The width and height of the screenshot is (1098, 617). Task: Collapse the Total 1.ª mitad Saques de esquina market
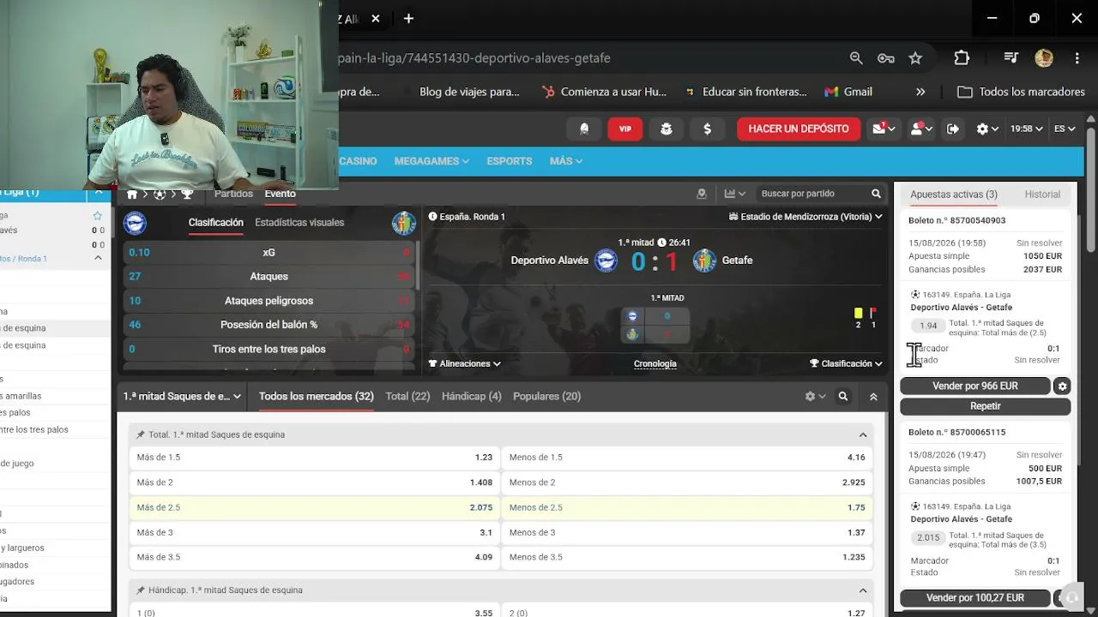click(863, 434)
